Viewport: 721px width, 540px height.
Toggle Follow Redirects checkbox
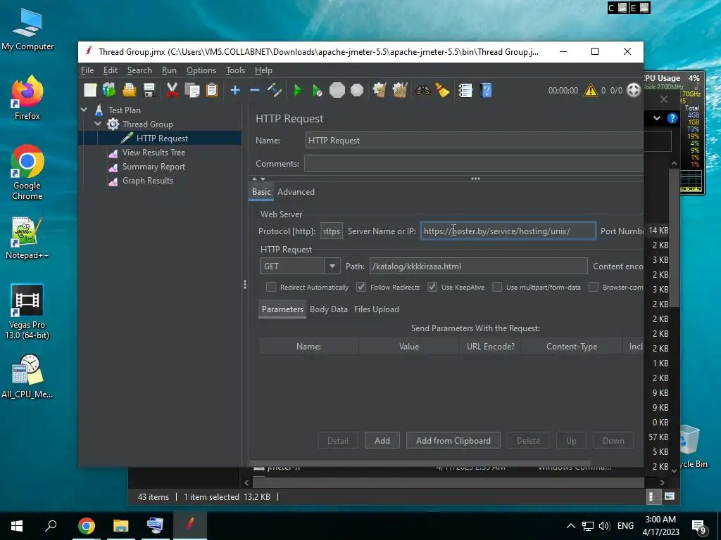tap(361, 287)
